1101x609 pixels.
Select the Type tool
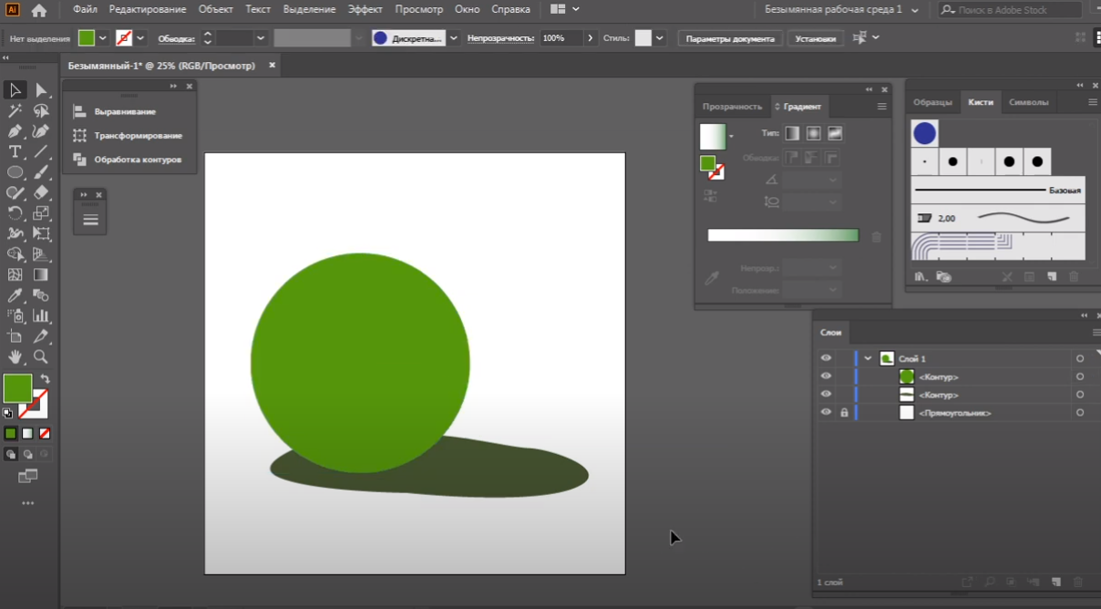click(15, 151)
